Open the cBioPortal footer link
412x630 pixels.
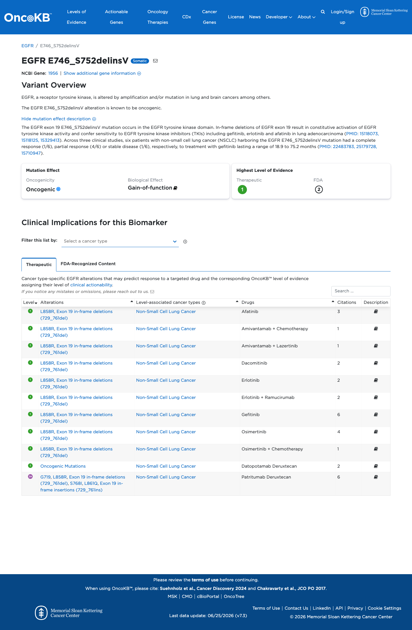click(x=208, y=596)
